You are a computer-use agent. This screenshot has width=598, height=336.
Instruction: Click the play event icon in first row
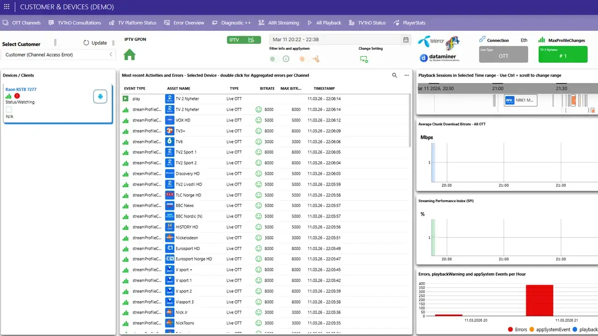[126, 99]
